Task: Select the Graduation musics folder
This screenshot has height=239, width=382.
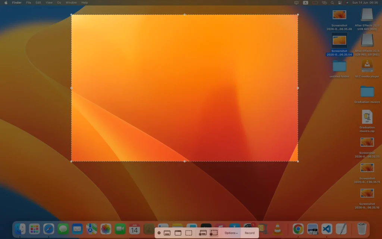Action: coord(367,94)
